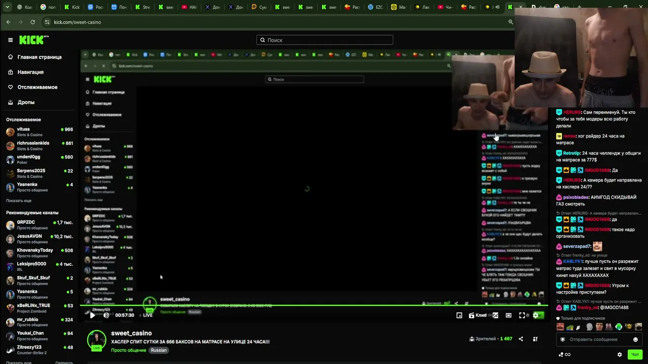Create a clip with Клип button
The image size is (648, 364).
click(477, 315)
